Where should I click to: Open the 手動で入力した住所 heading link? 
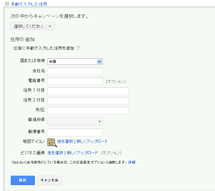tap(29, 4)
